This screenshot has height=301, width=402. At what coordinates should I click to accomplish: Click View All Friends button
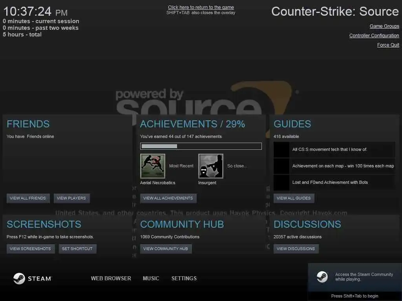pyautogui.click(x=28, y=198)
